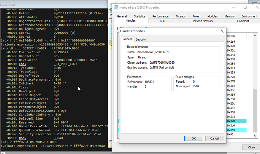Click the notepad.exe Properties title icon
This screenshot has width=260, height=154.
coord(116,7)
